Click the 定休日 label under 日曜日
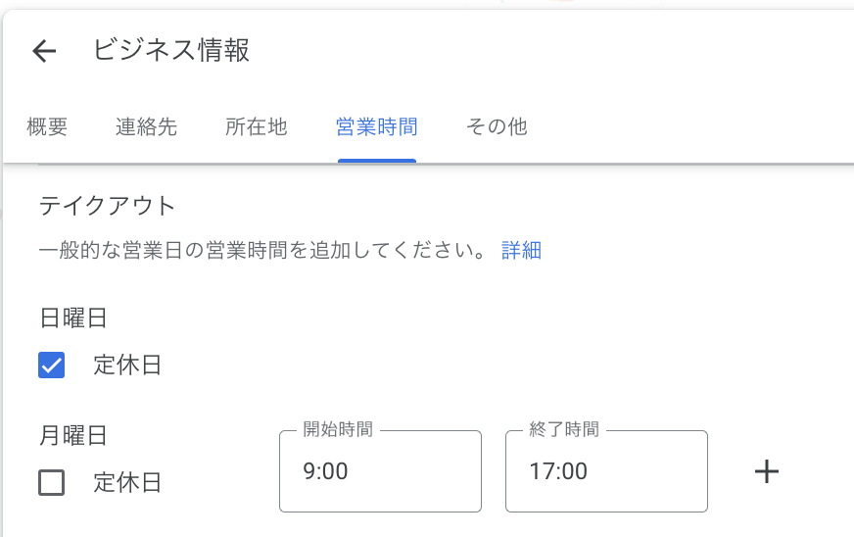This screenshot has height=537, width=854. 127,366
